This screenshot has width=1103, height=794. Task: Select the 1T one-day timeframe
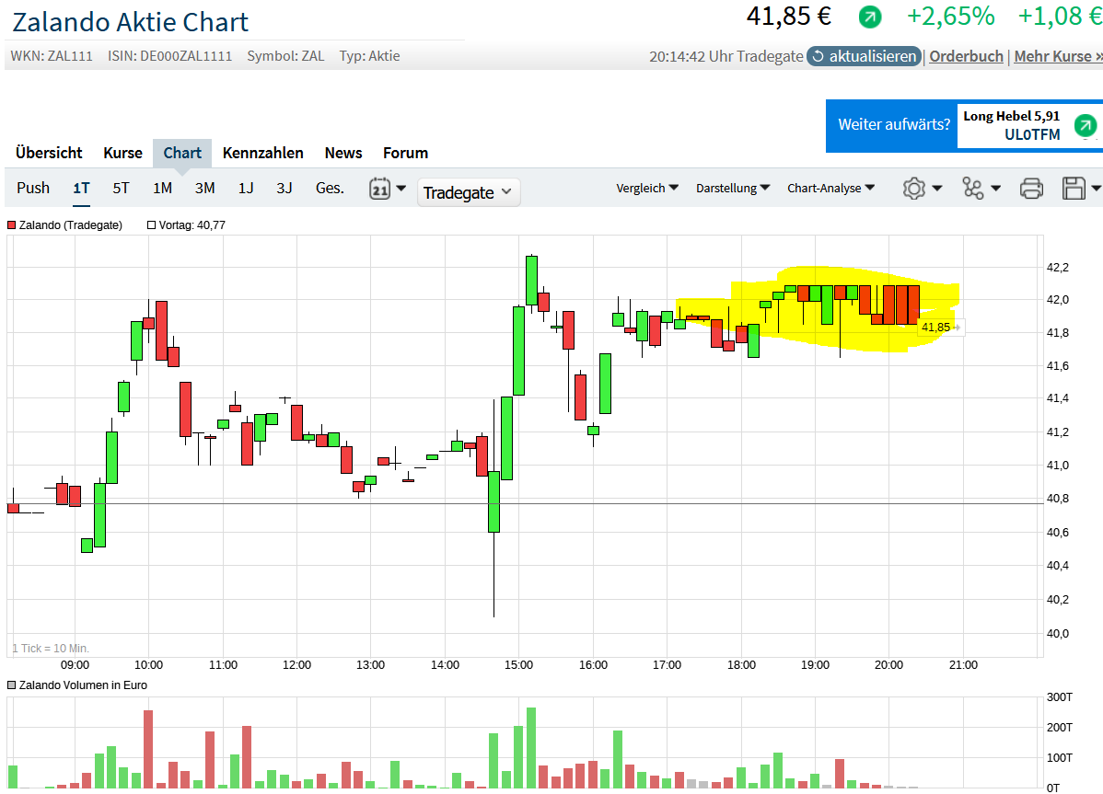point(81,188)
